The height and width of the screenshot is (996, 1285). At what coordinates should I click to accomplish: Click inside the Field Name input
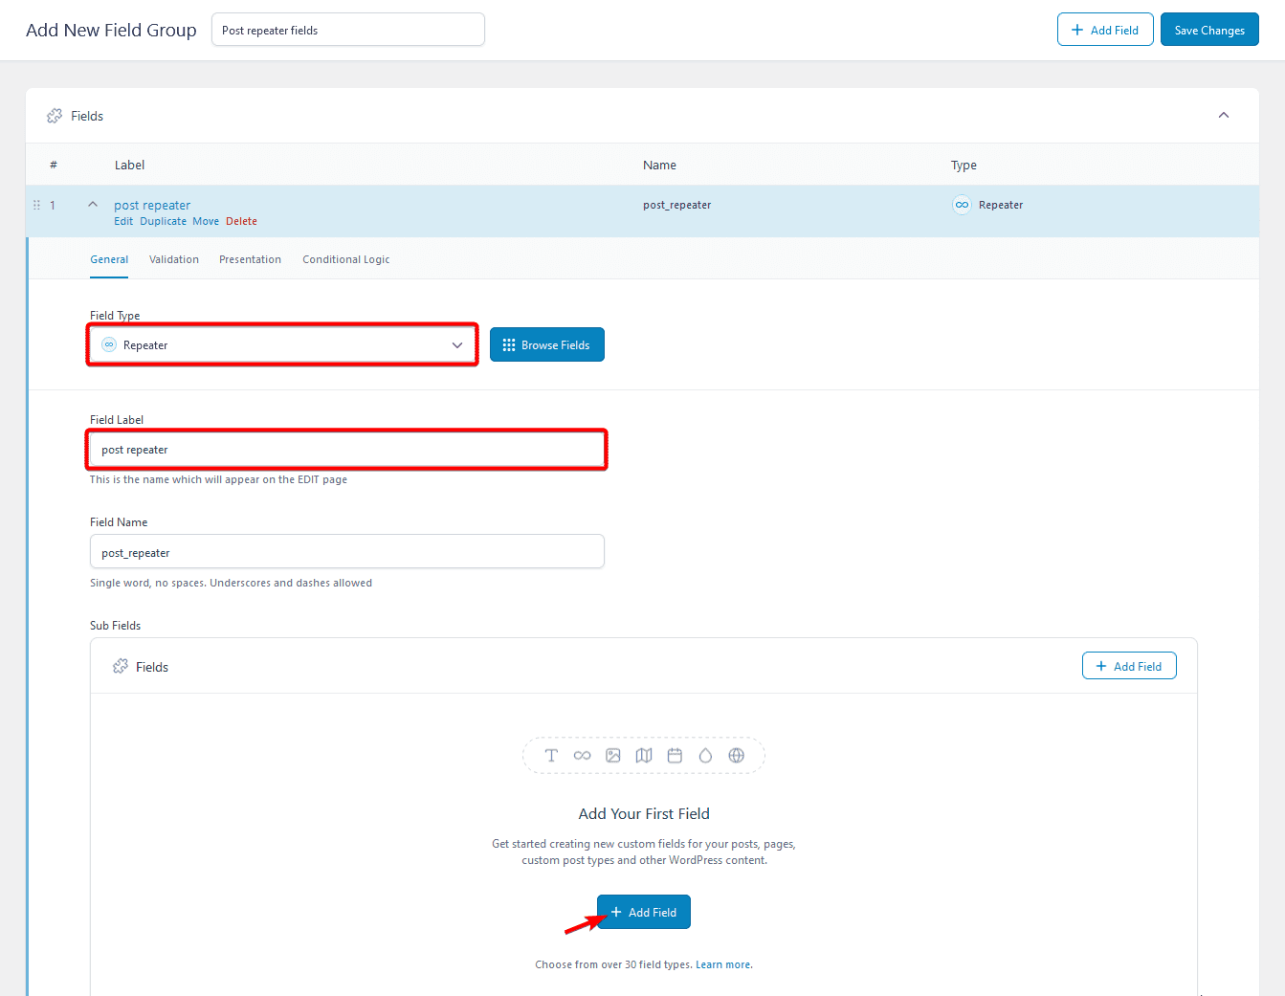coord(346,551)
